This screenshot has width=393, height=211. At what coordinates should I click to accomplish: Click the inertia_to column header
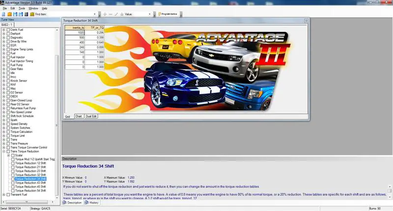[x=75, y=28]
